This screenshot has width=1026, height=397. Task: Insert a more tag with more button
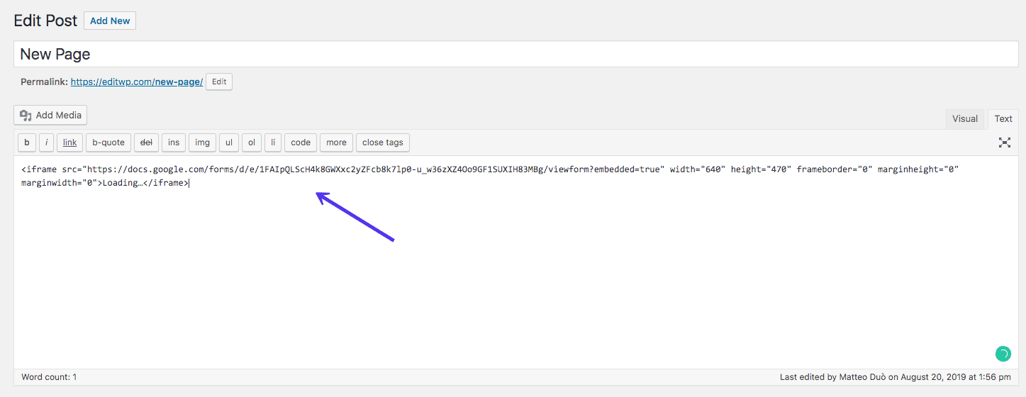(x=336, y=142)
